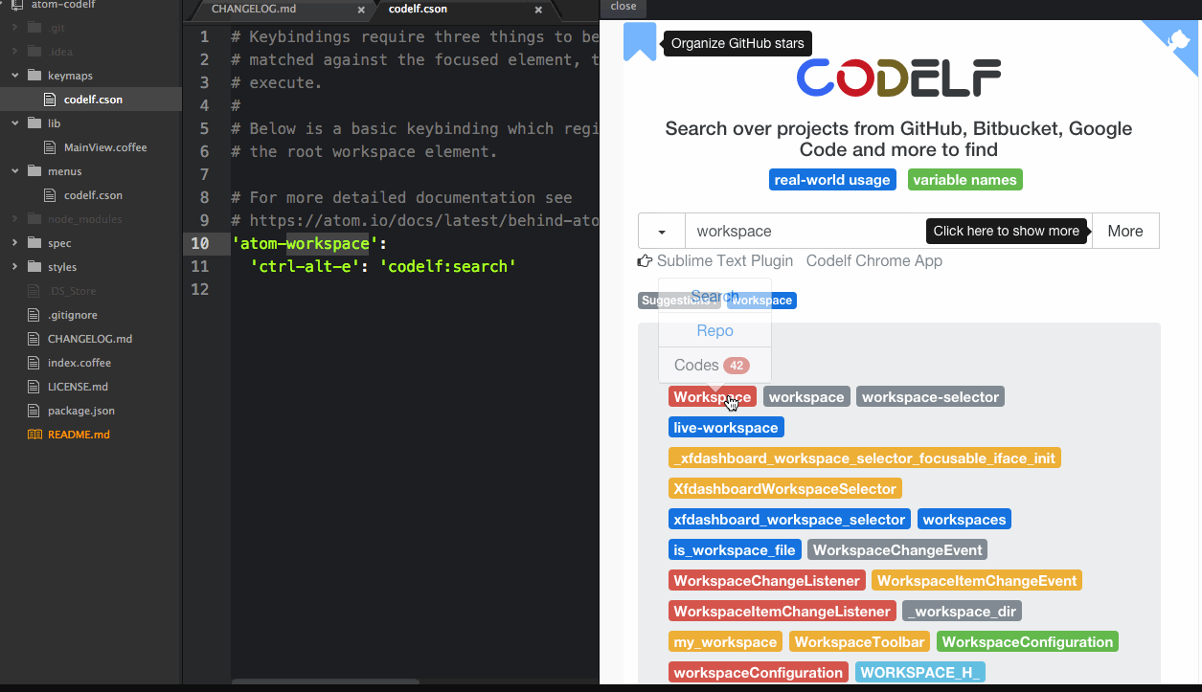1202x692 pixels.
Task: Collapse the lib folder
Action: (14, 123)
